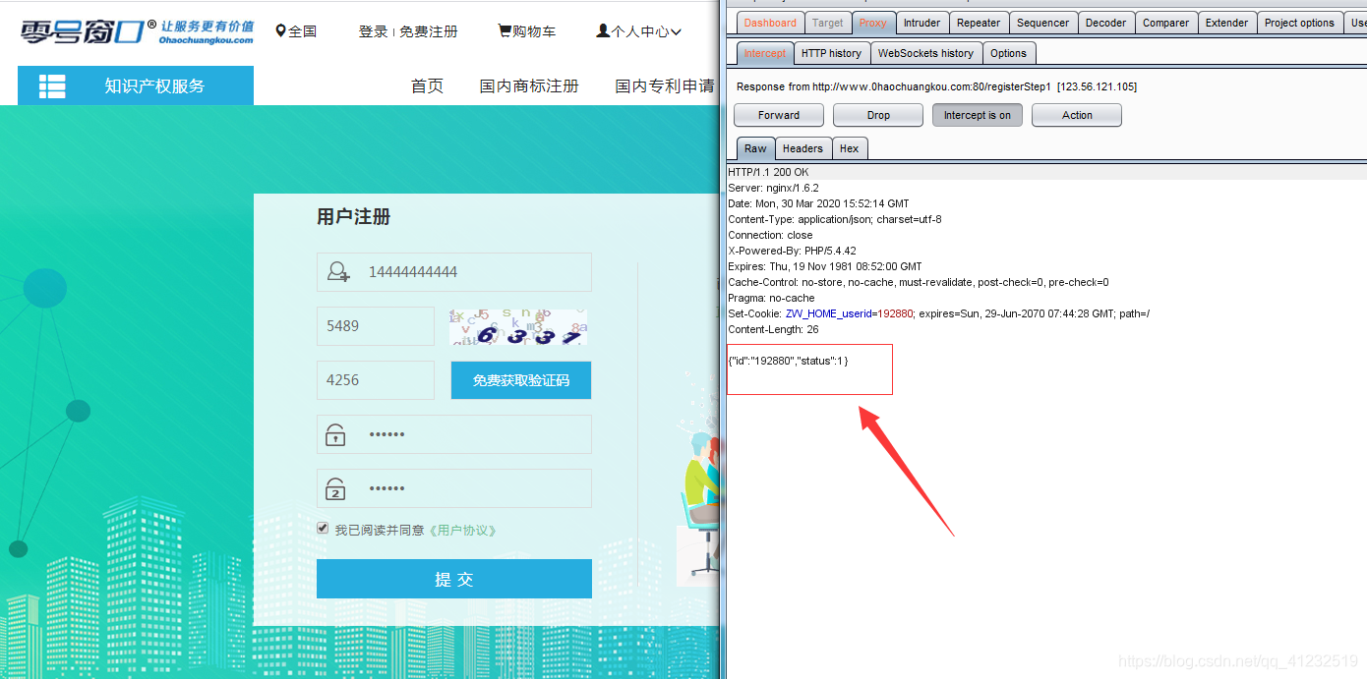Focus the captcha input containing 5489
Image resolution: width=1367 pixels, height=679 pixels.
376,326
